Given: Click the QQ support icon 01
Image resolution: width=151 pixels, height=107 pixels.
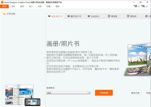Looking at the screenshot, I should (x=136, y=6).
